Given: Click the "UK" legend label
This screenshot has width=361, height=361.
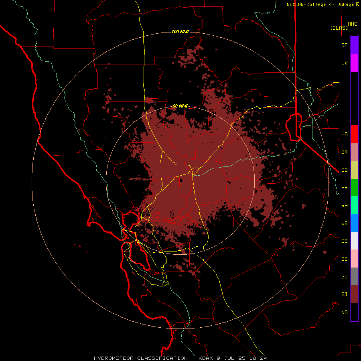Looking at the screenshot, I should pos(344,63).
